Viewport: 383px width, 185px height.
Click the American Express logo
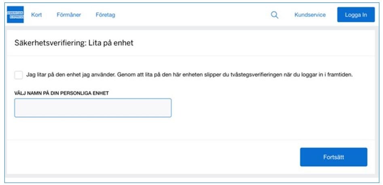15,15
